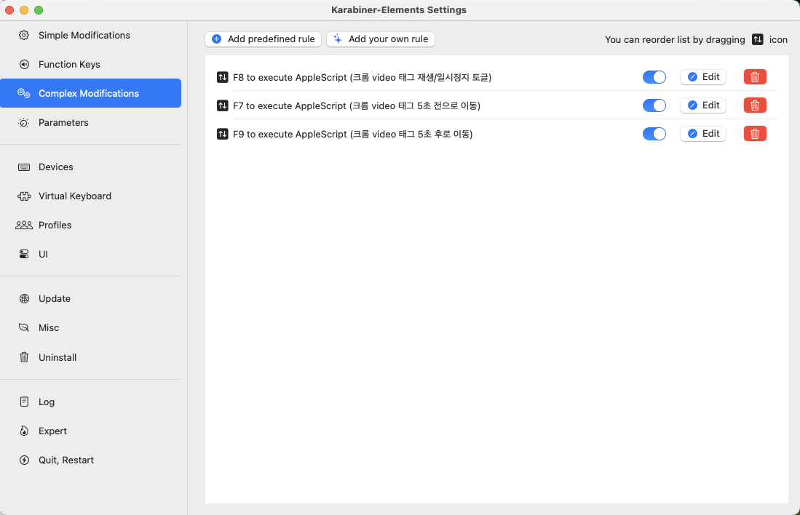Click the Log document icon
Screen dimensions: 800x515
click(x=24, y=402)
